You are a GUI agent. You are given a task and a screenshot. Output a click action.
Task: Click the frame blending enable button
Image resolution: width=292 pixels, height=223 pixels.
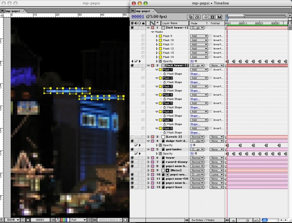212,17
